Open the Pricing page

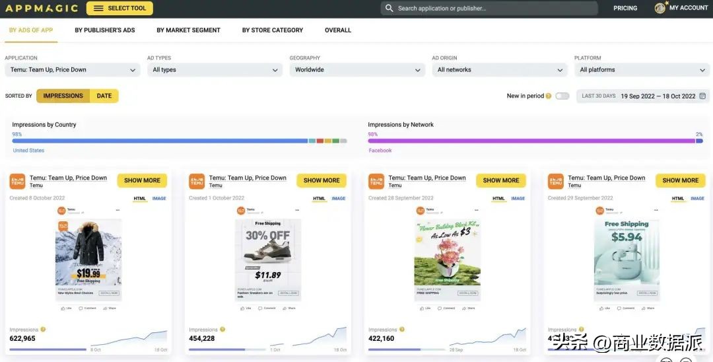[x=625, y=8]
